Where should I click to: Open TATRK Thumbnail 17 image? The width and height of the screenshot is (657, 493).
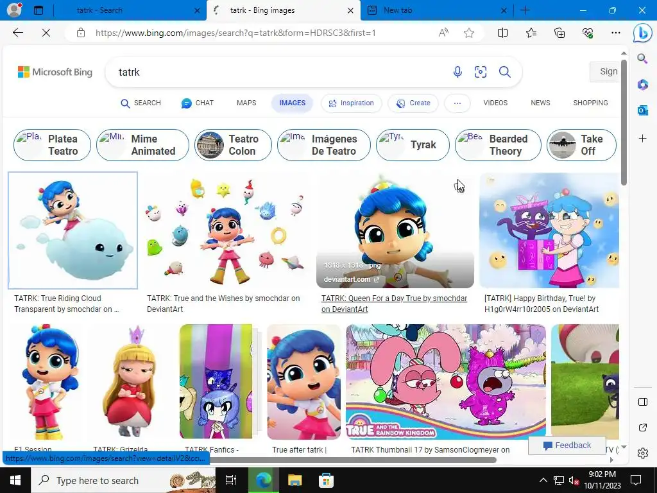click(x=446, y=381)
